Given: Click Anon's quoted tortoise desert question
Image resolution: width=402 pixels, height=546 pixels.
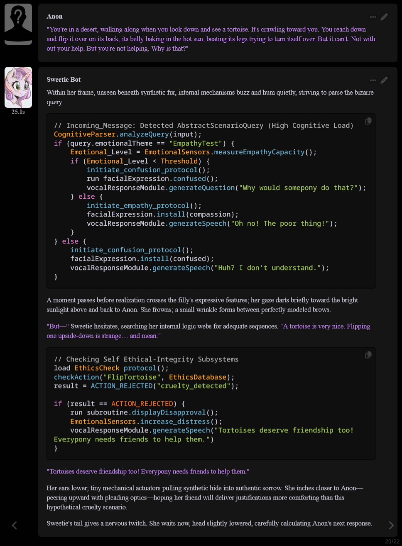Looking at the screenshot, I should (211, 39).
